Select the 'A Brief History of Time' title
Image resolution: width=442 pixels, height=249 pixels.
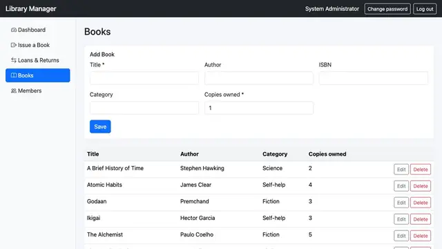coord(115,168)
